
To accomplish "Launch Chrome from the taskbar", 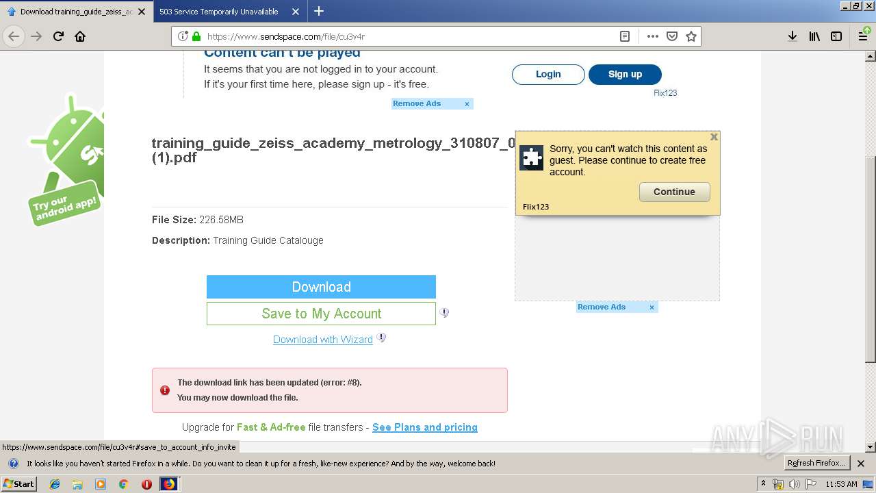I will click(123, 484).
